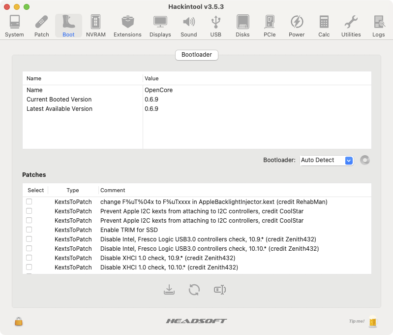Tick Fresco Logic USB3.0 10.9.* checkbox
The height and width of the screenshot is (335, 393).
(29, 239)
